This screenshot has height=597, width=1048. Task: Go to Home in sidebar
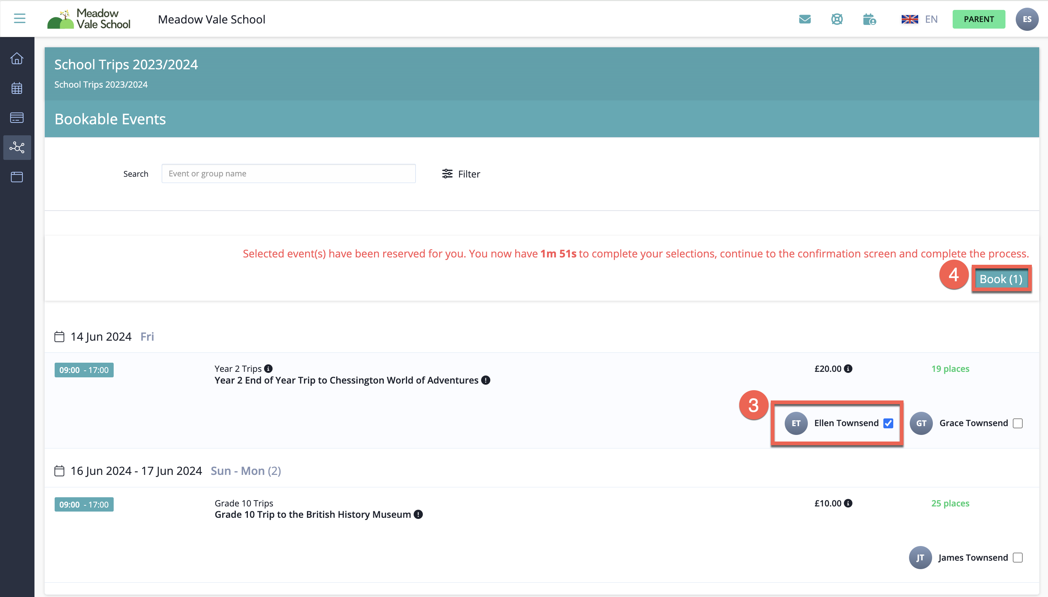coord(17,59)
